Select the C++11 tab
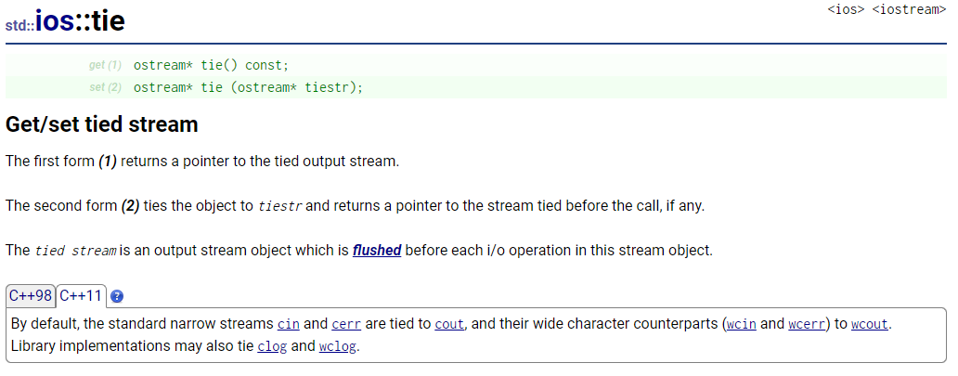Viewport: 958px width, 376px height. 82,295
